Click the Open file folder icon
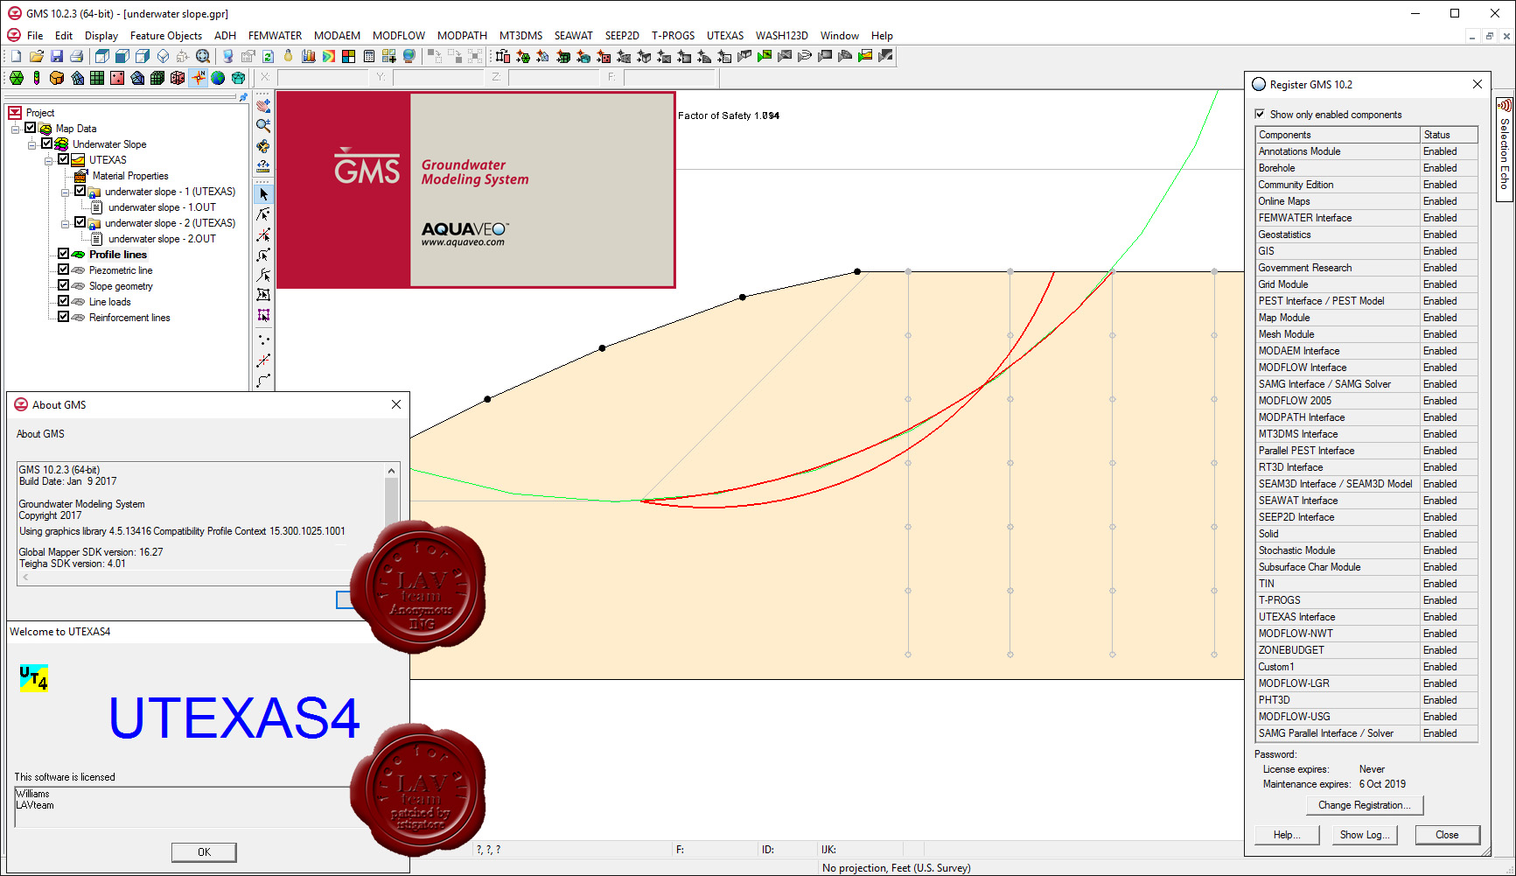This screenshot has width=1516, height=876. (x=36, y=56)
